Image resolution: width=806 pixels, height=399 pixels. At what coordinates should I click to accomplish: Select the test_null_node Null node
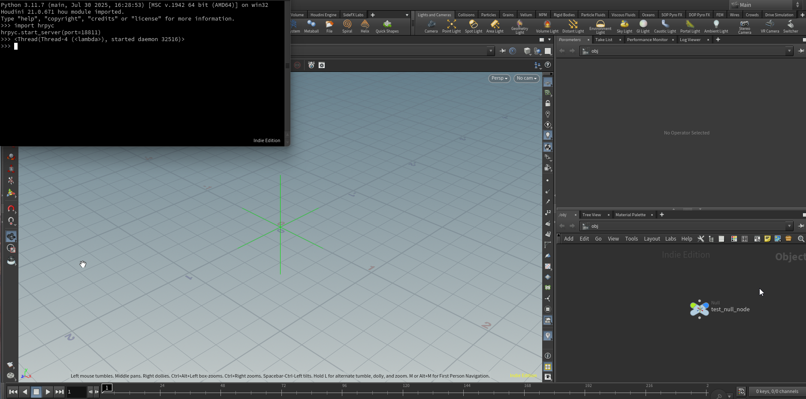[x=700, y=309]
